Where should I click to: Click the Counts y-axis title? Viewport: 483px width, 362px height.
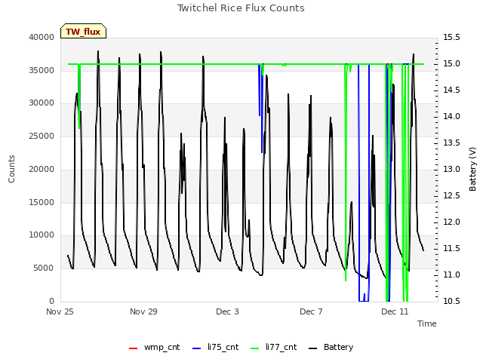(11, 169)
